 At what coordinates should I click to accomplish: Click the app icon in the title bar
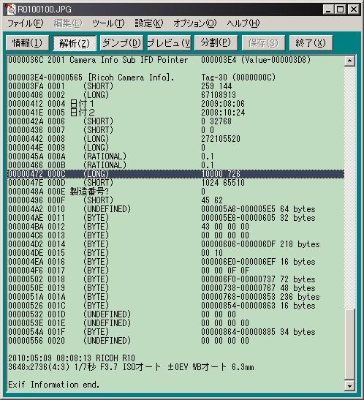pos(11,10)
